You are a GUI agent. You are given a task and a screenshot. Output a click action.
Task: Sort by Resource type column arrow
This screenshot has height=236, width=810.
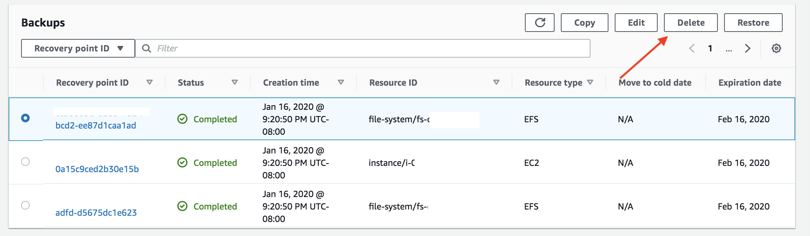(x=590, y=83)
